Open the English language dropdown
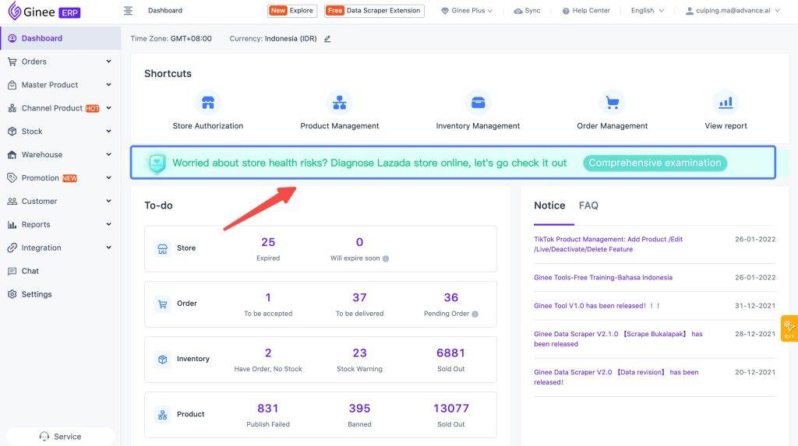798x446 pixels. (648, 11)
